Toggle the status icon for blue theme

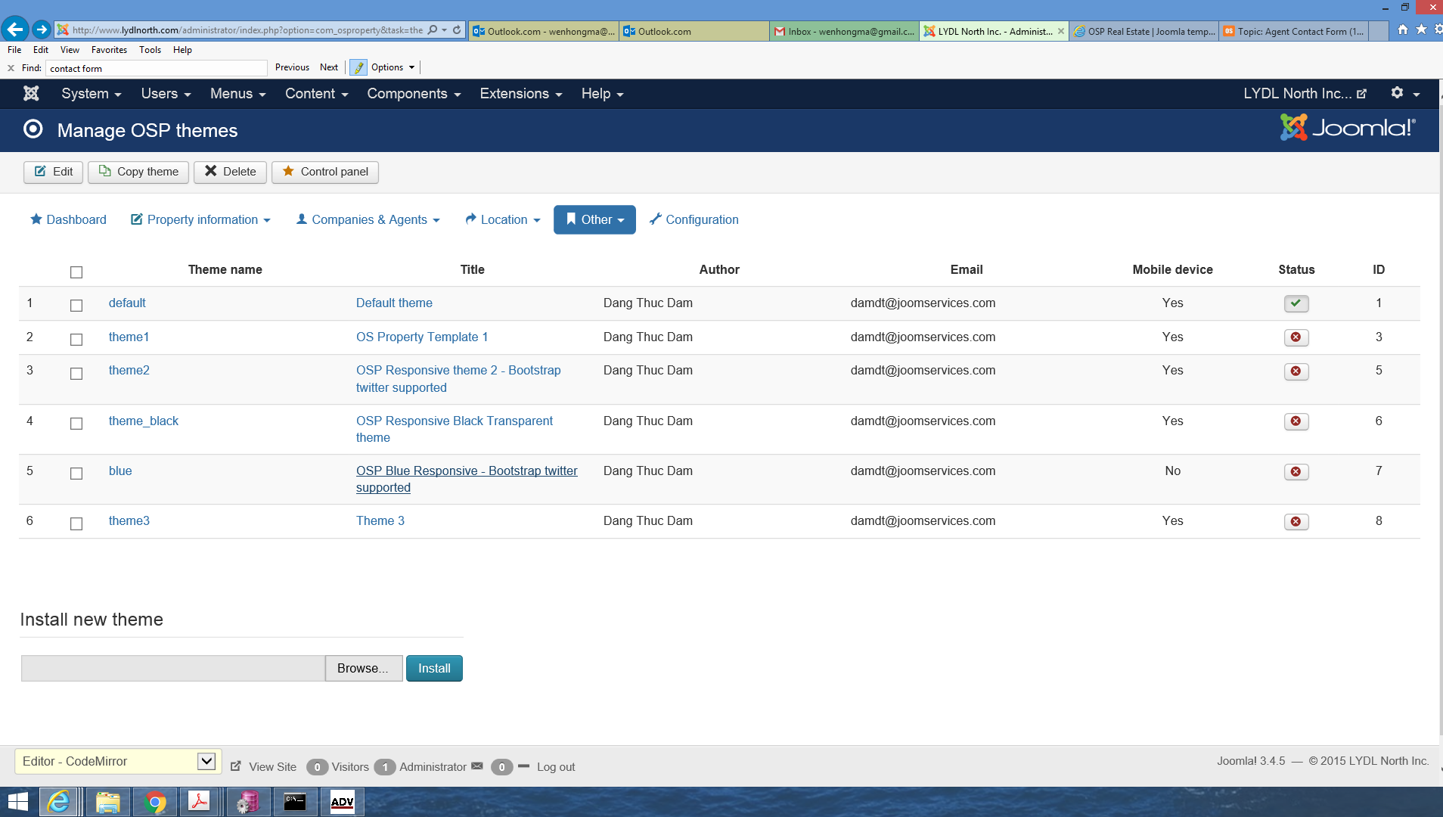(x=1296, y=472)
